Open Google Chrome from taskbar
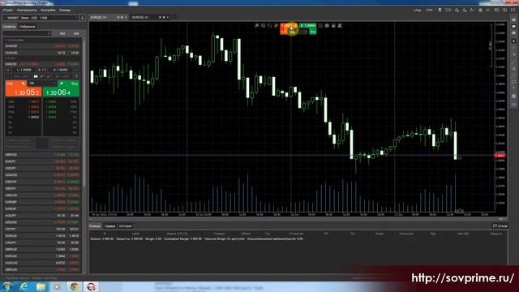This screenshot has height=292, width=519. 74,286
